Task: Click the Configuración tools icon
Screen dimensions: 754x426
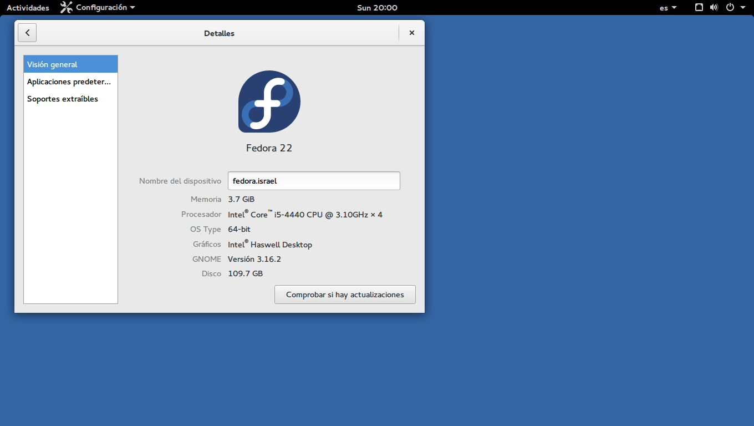Action: click(x=67, y=8)
